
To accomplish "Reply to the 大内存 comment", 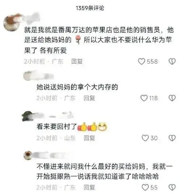I will (89, 98).
